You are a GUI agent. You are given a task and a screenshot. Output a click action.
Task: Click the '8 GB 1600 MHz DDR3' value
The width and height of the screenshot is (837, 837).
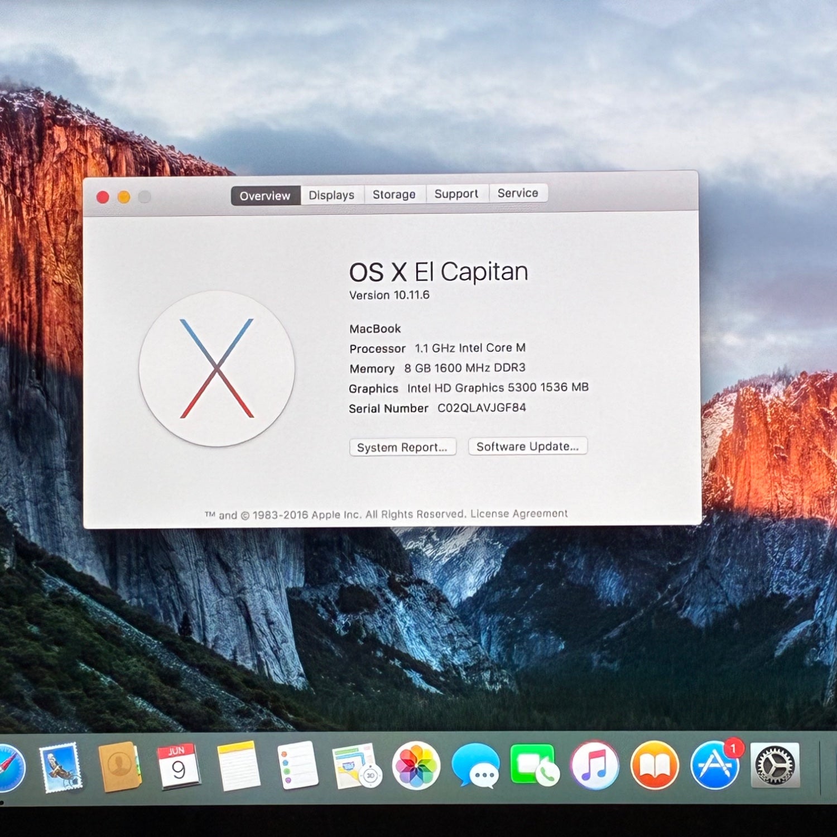465,368
